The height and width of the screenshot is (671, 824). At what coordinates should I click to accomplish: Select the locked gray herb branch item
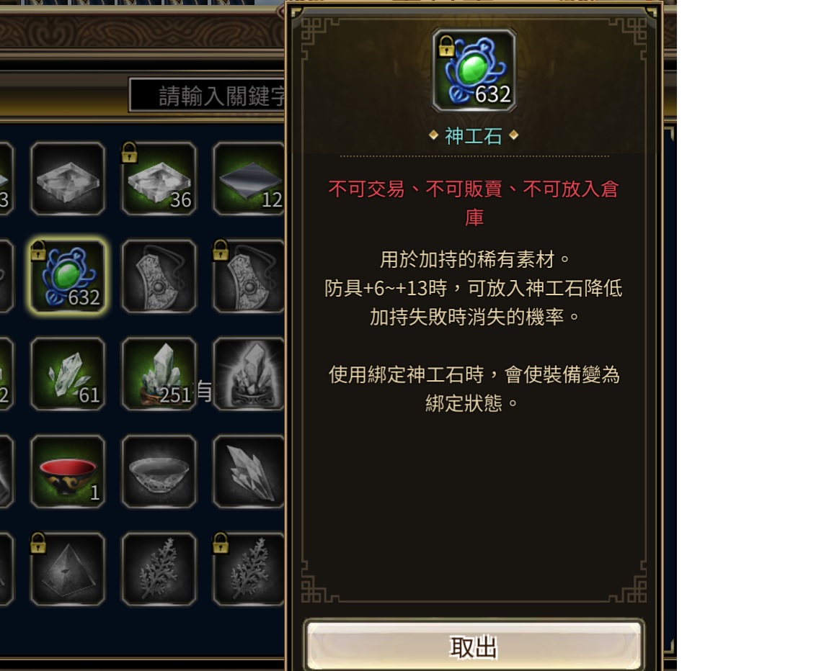(x=249, y=569)
